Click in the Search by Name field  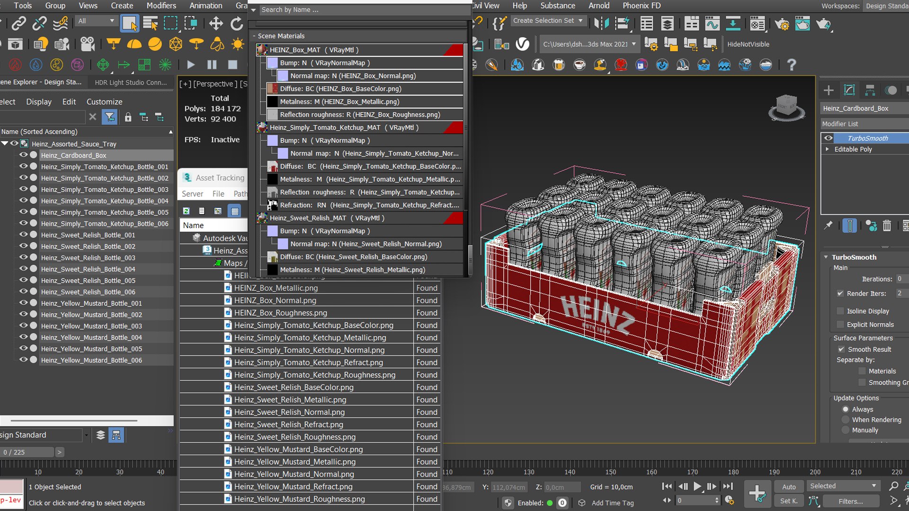pos(365,9)
